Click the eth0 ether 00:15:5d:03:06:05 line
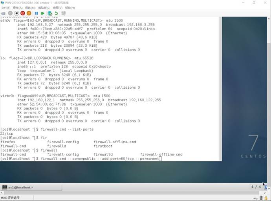Image resolution: width=271 pixels, height=201 pixels. [x=72, y=33]
